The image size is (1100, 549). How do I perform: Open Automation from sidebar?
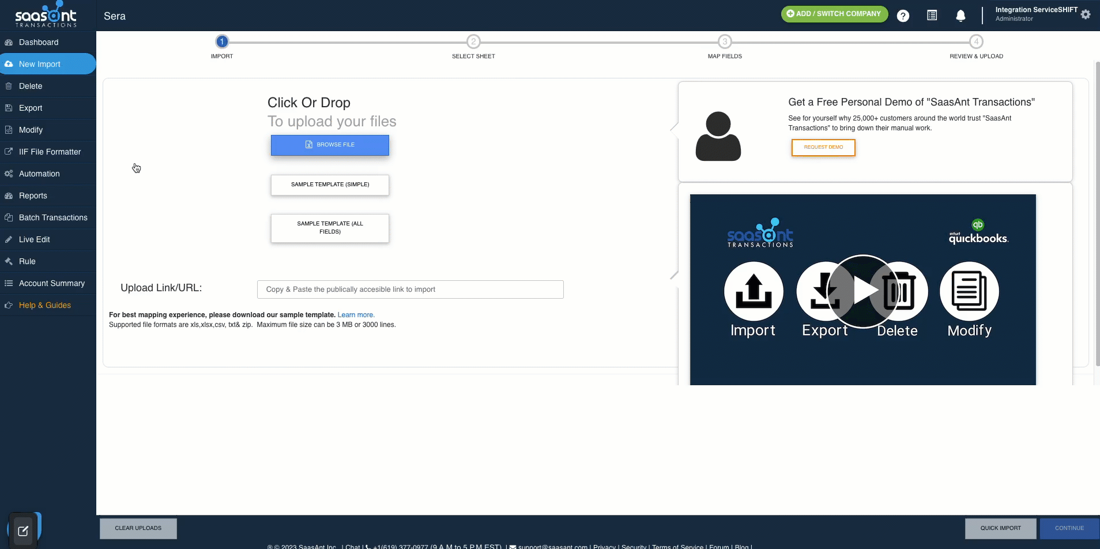[48, 174]
